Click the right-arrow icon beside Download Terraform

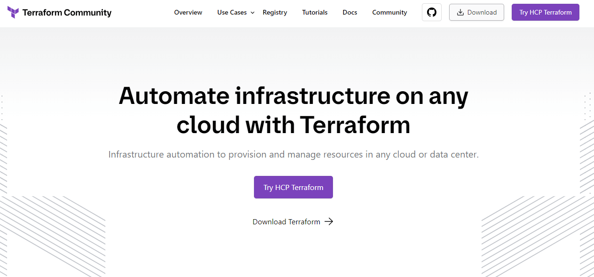(x=329, y=222)
